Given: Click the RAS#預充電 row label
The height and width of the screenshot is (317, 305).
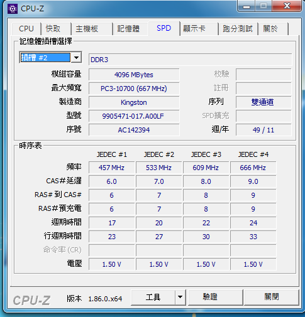Looking at the screenshot, I should 60,208.
